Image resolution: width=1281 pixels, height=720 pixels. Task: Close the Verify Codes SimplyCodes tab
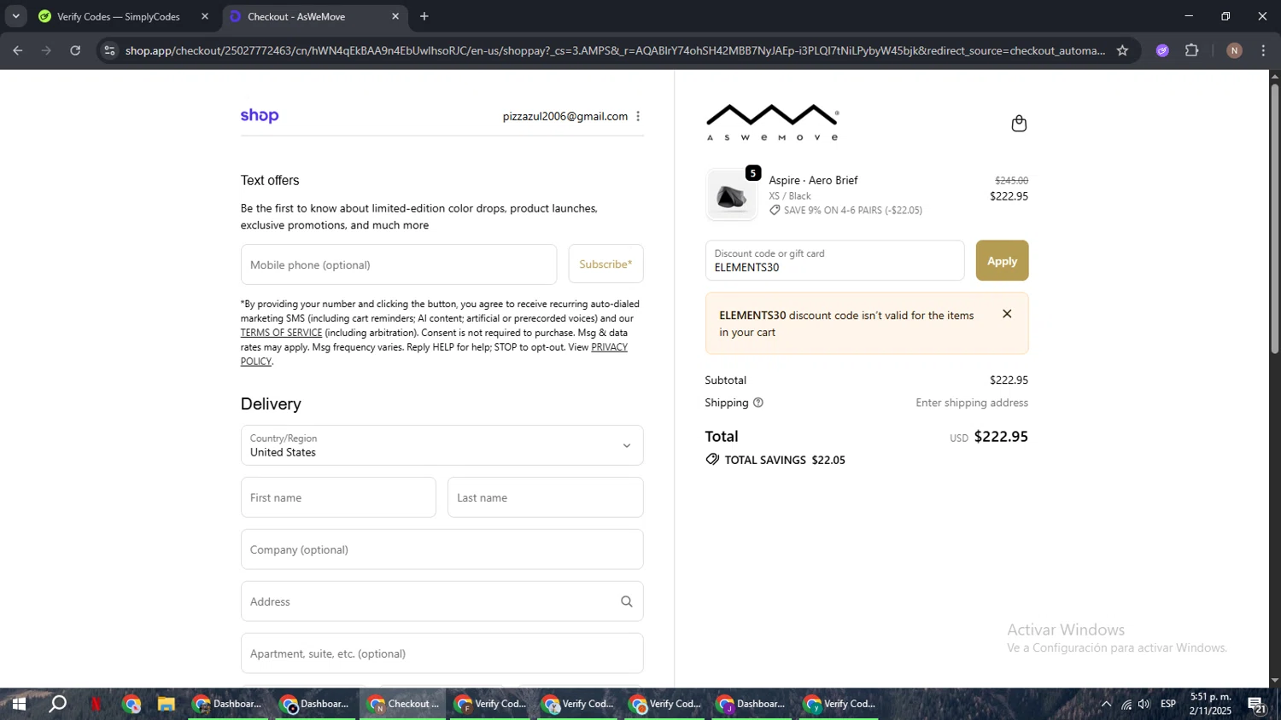[205, 16]
